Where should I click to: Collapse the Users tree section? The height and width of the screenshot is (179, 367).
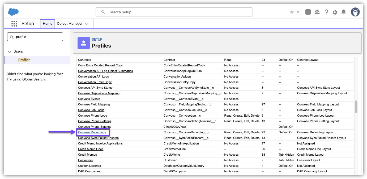10,52
